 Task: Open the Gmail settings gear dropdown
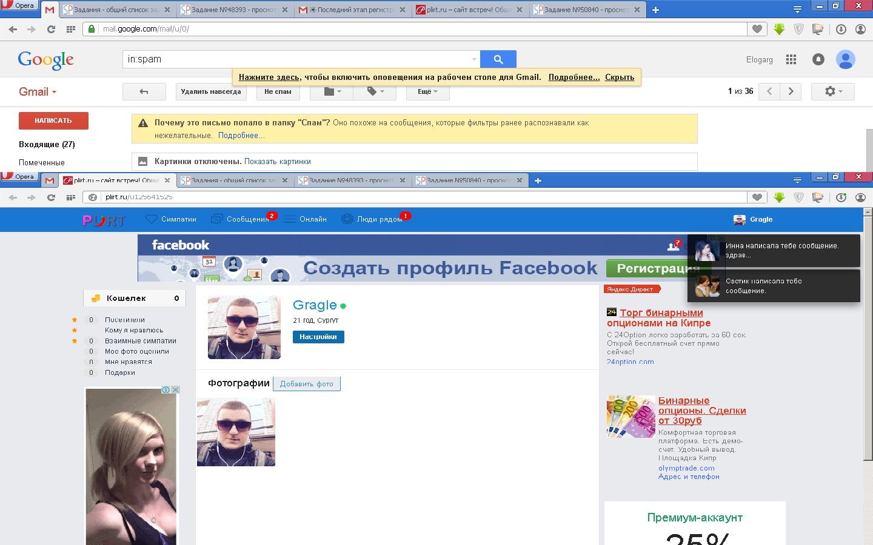coord(834,91)
